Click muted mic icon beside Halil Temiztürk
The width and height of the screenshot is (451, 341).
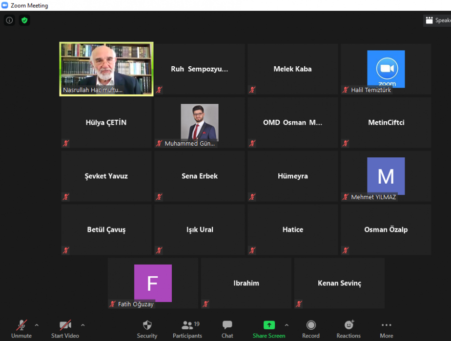tap(346, 90)
